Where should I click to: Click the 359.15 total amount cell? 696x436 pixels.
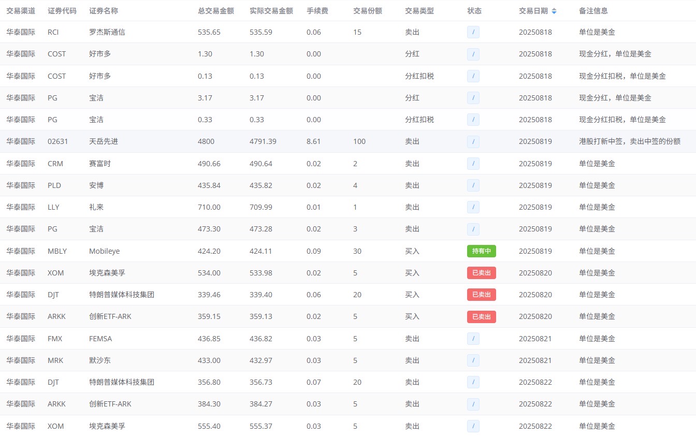(209, 316)
